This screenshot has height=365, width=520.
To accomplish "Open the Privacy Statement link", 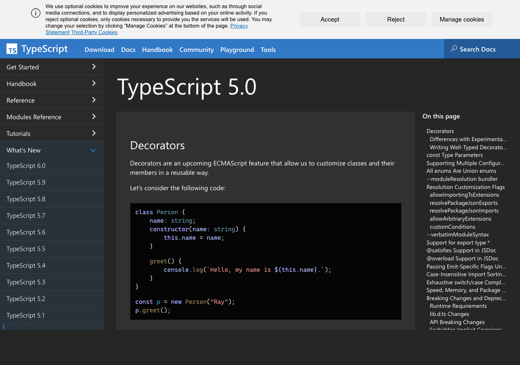I will coord(239,26).
